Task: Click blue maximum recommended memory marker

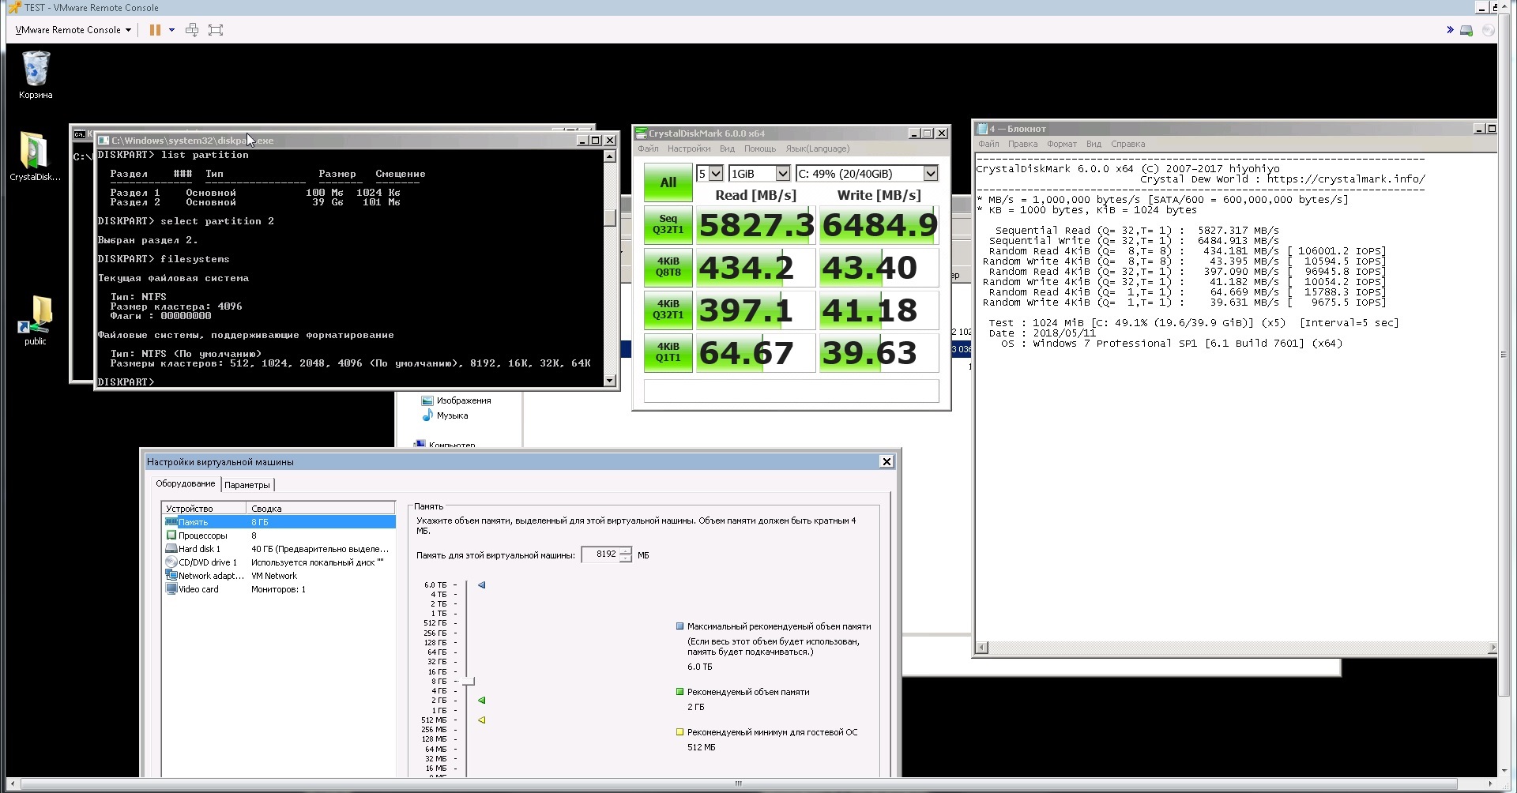Action: click(482, 585)
